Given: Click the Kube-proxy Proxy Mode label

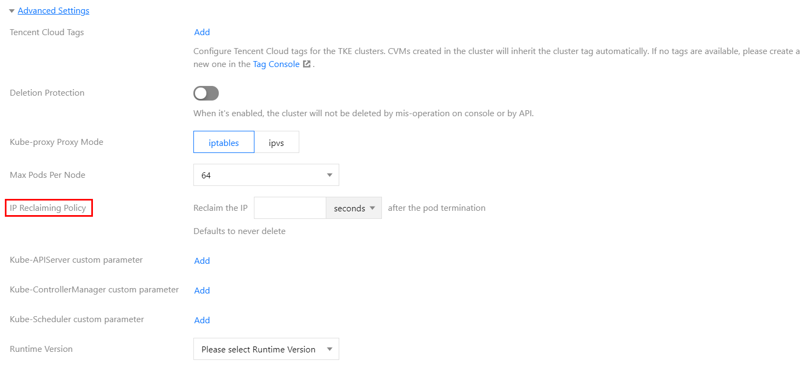Looking at the screenshot, I should 56,142.
